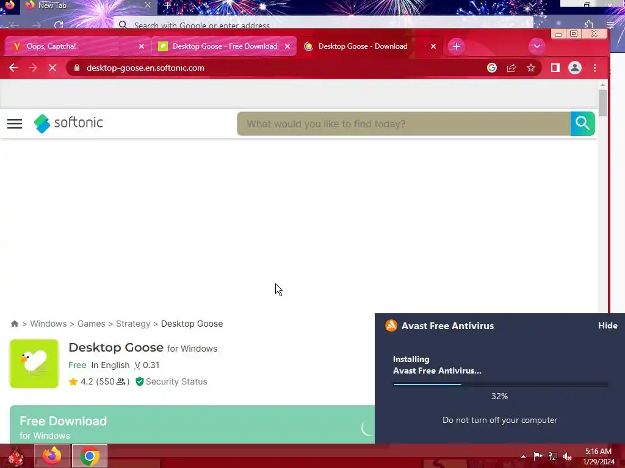Click the Free Download for Windows button
625x468 pixels.
coord(192,425)
